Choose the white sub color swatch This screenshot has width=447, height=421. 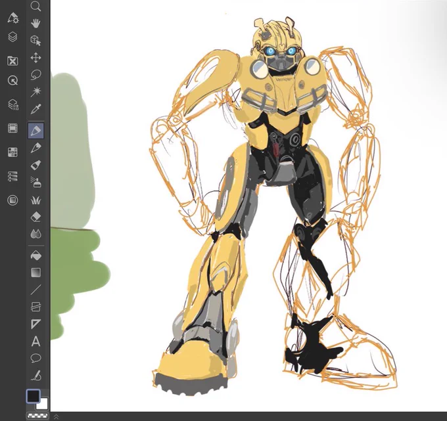coord(43,405)
